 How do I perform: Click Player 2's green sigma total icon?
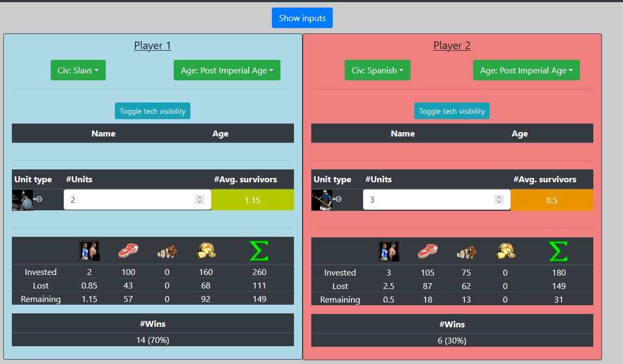pyautogui.click(x=558, y=251)
